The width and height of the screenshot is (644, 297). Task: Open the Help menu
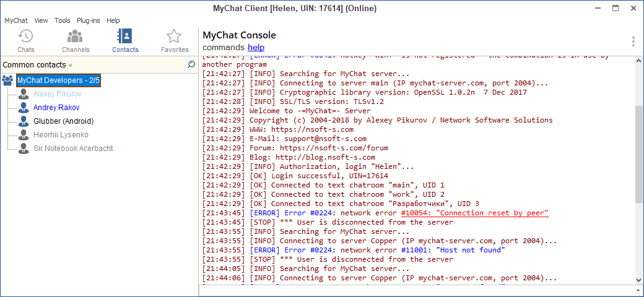pos(113,20)
